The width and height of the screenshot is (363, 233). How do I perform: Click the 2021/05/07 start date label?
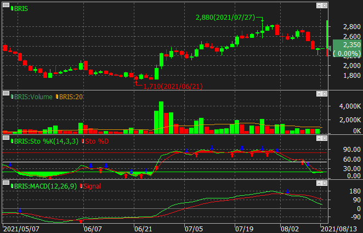tap(21, 229)
